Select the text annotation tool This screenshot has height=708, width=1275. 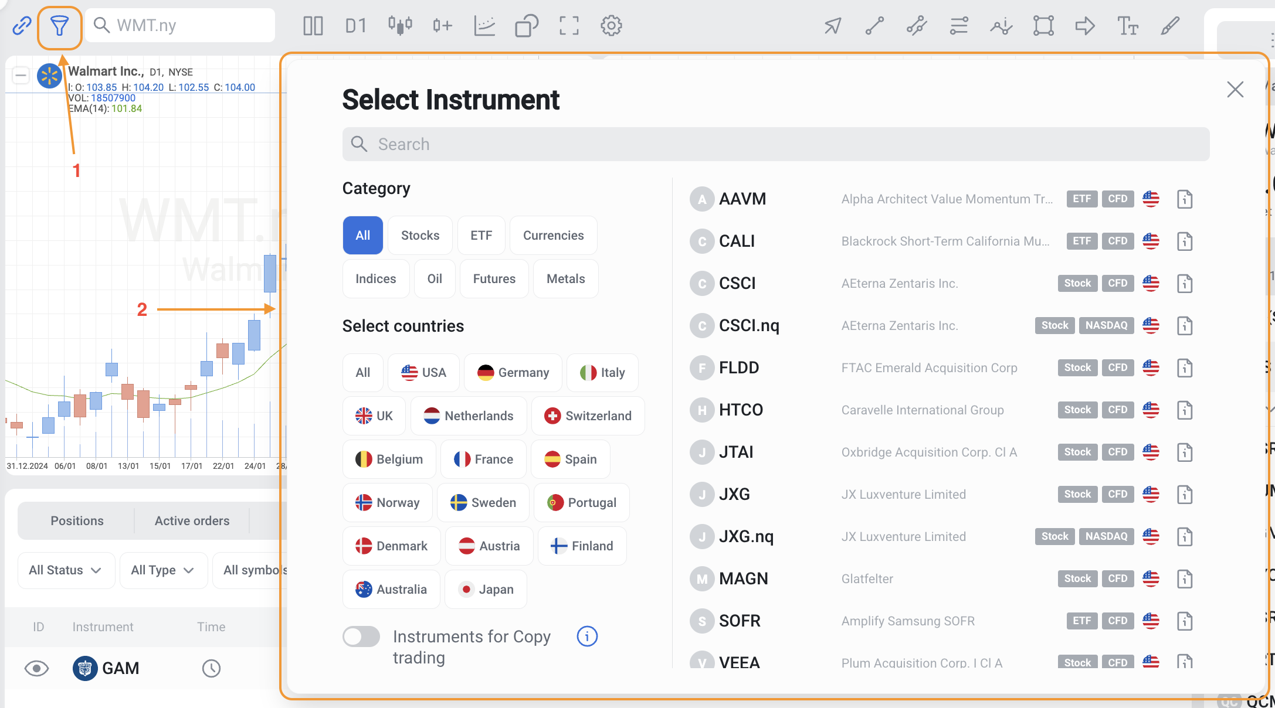coord(1127,26)
